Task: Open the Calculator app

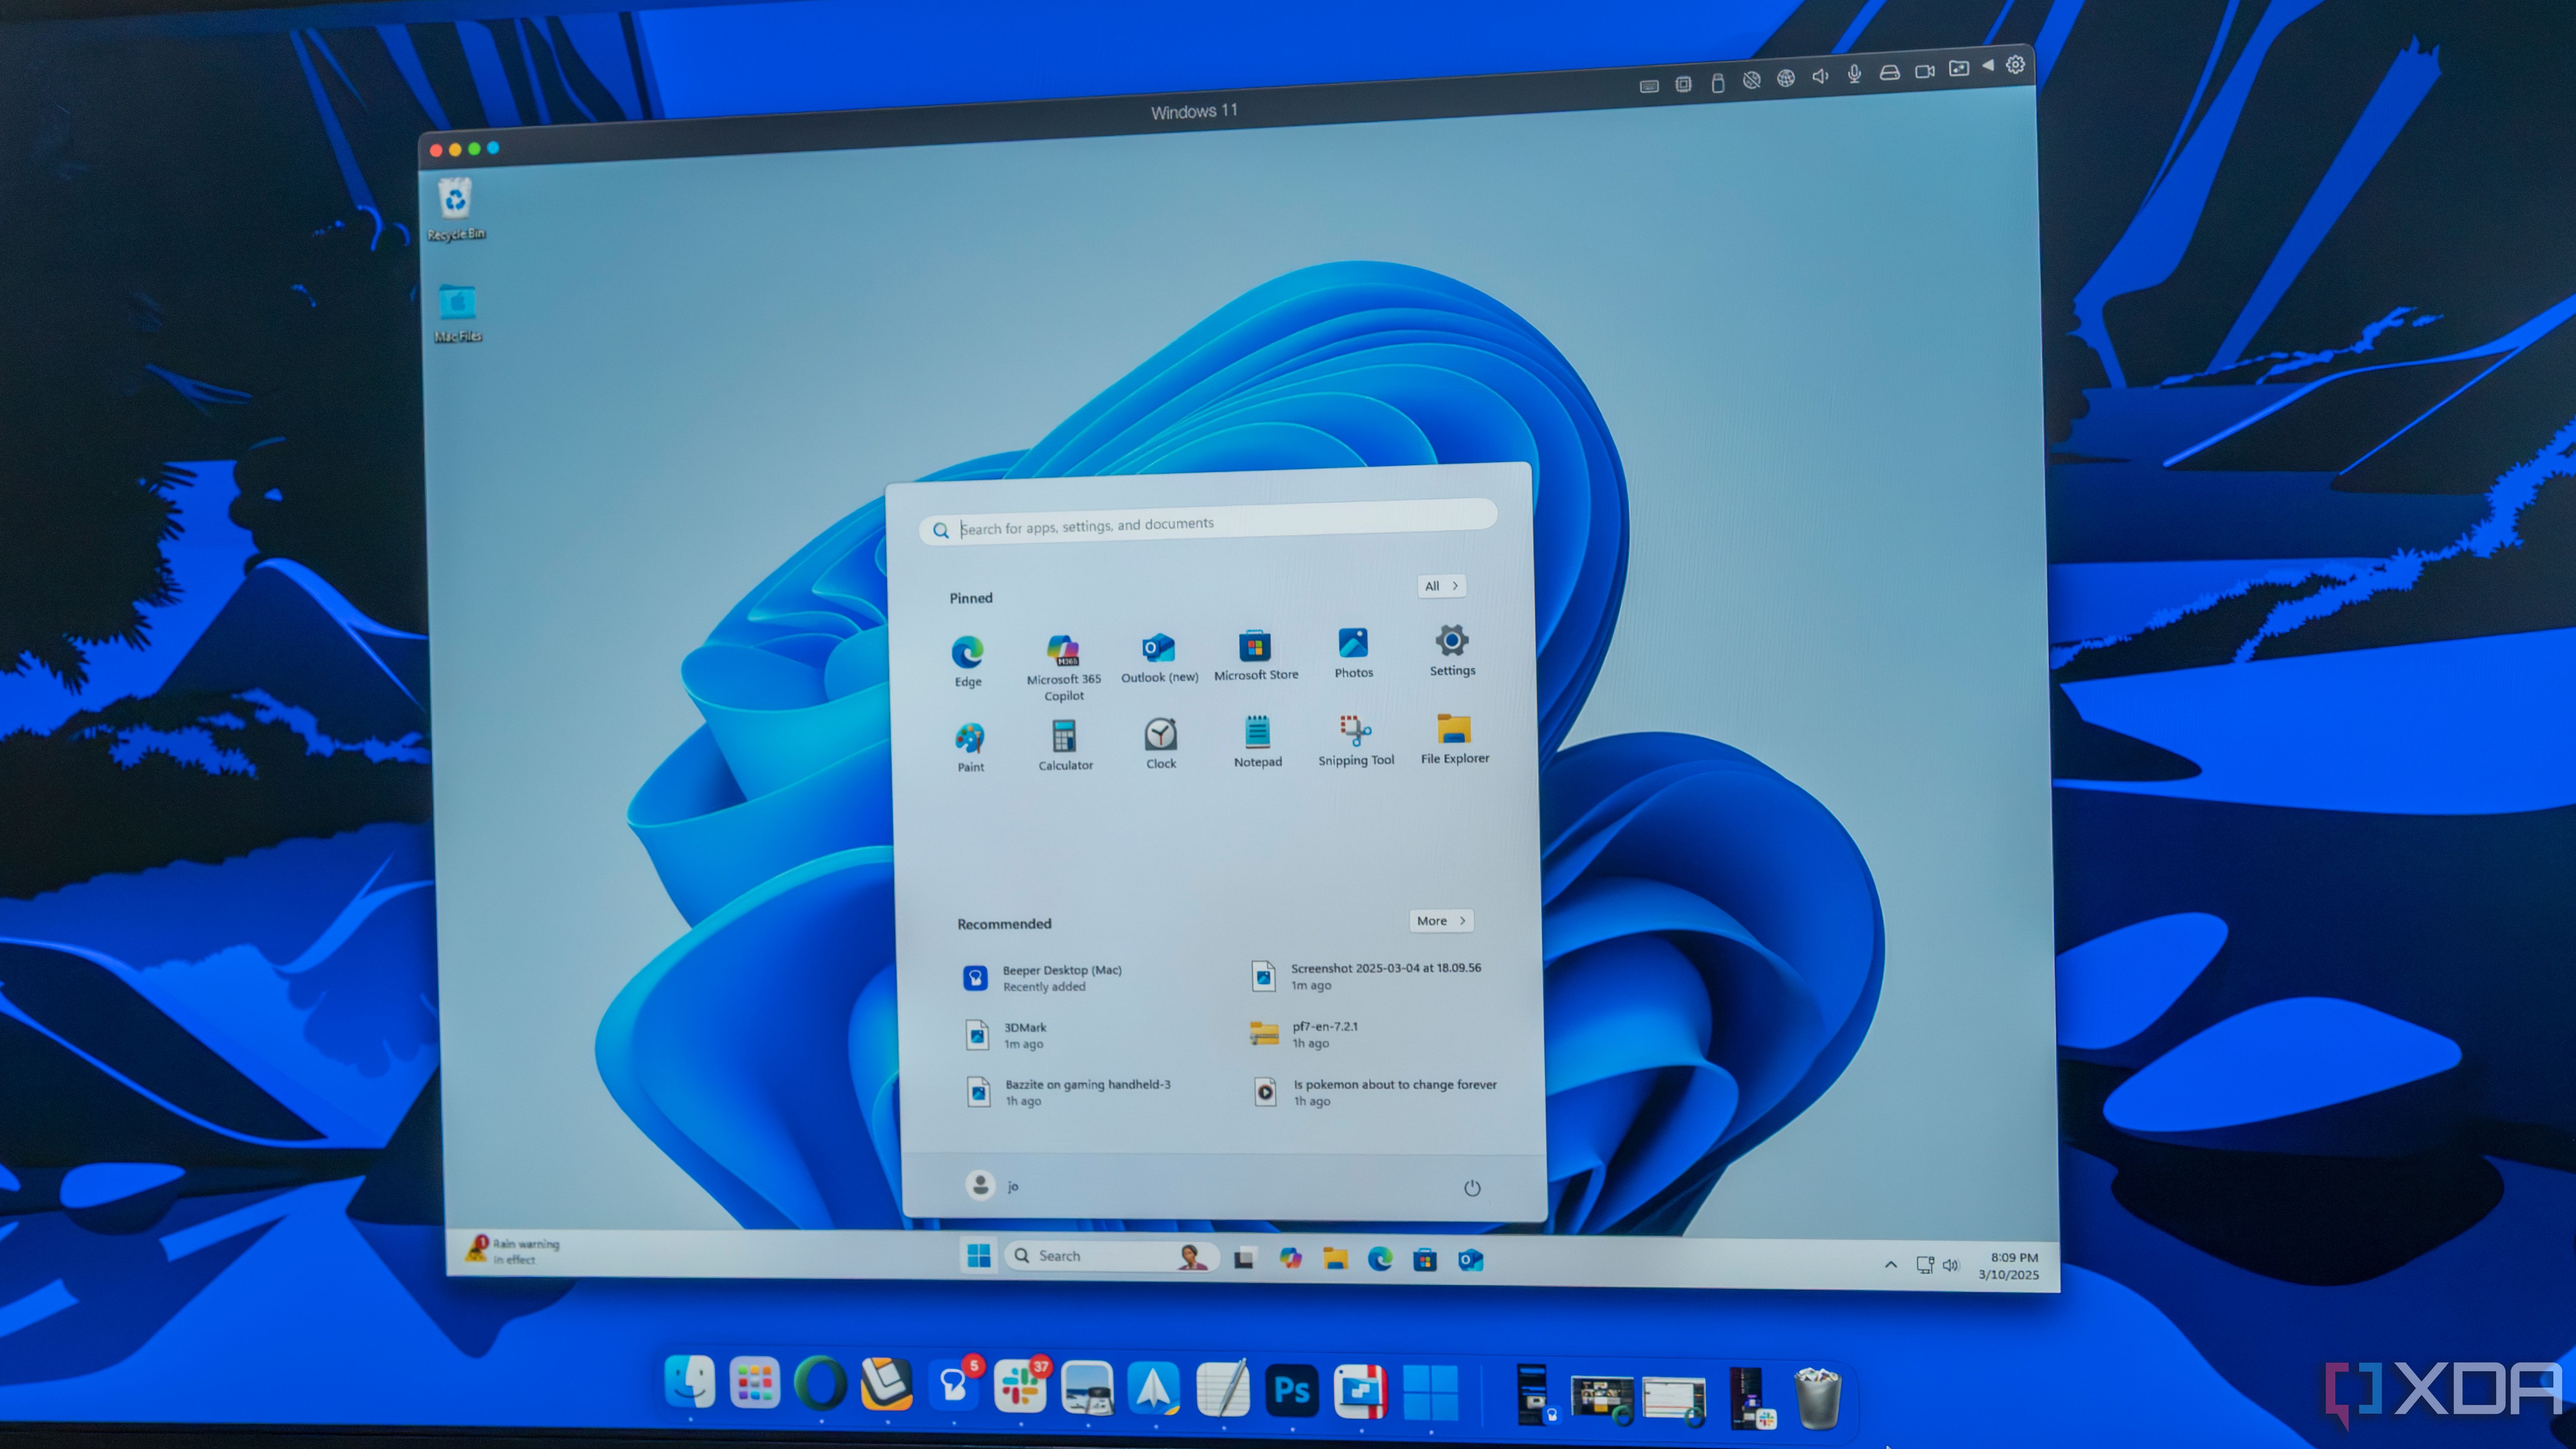Action: click(1065, 745)
